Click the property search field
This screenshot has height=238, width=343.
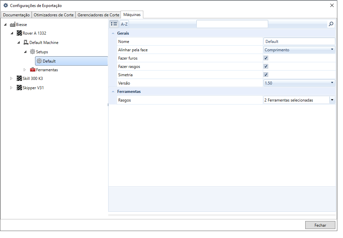(232, 24)
